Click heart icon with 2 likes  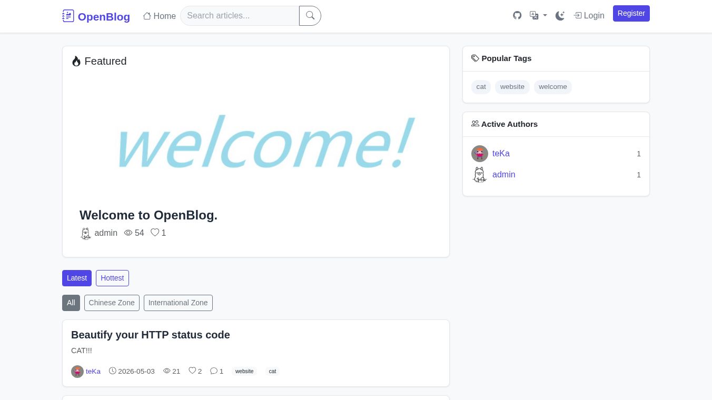[192, 371]
